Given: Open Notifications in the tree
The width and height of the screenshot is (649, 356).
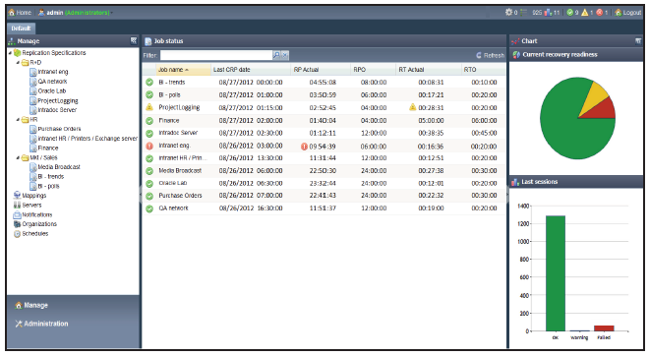Looking at the screenshot, I should pyautogui.click(x=36, y=214).
